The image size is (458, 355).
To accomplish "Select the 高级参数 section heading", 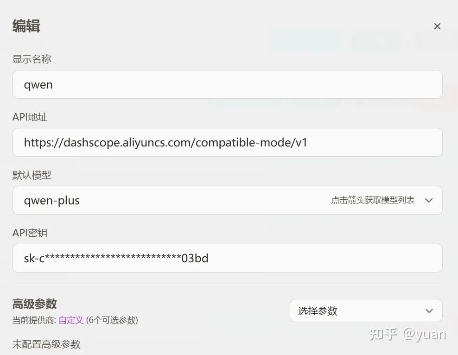I will pyautogui.click(x=34, y=304).
